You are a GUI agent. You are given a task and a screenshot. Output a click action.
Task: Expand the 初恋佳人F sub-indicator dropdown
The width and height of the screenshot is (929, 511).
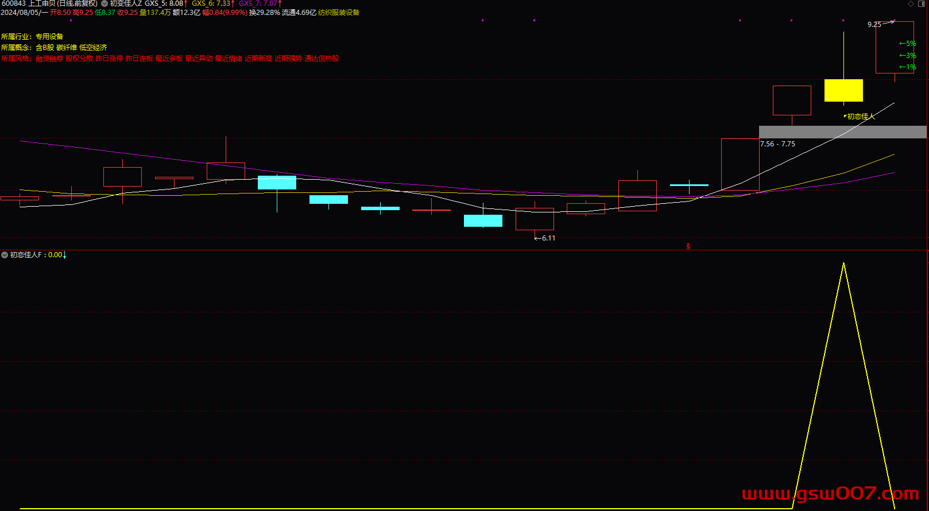point(5,255)
